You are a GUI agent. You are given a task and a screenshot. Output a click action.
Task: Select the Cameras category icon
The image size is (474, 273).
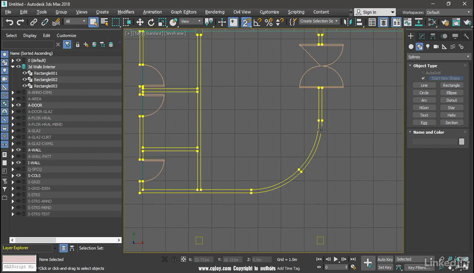point(436,47)
